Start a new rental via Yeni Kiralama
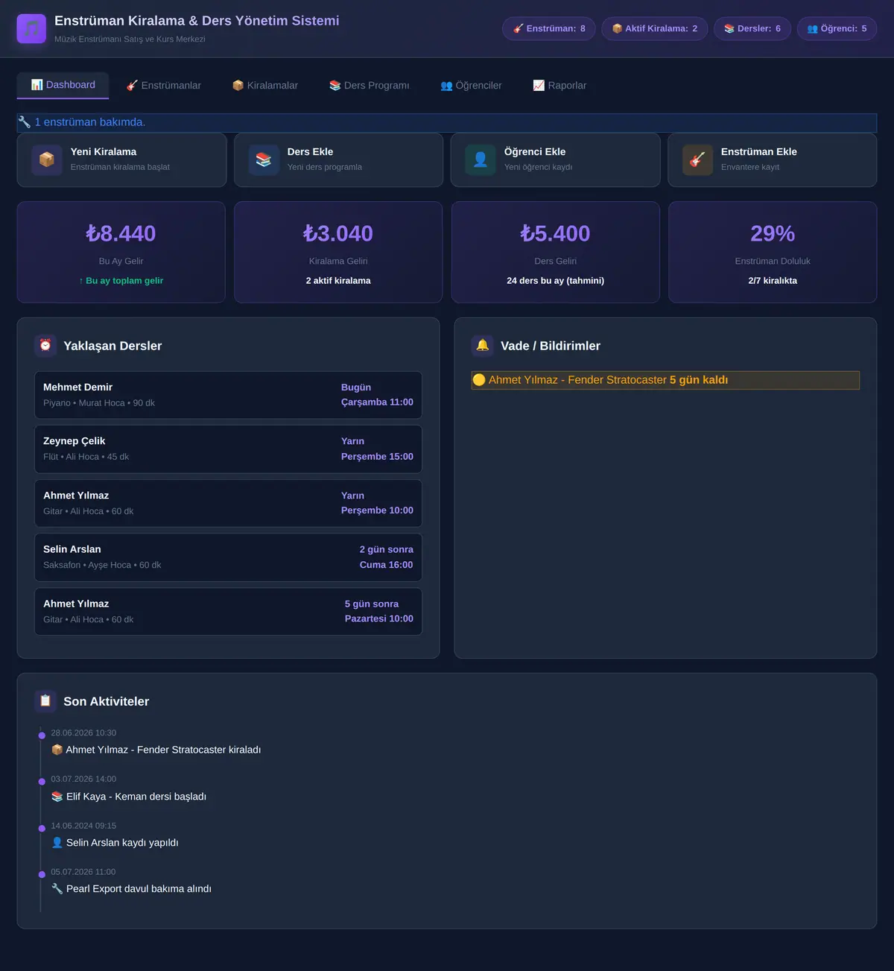Viewport: 894px width, 971px height. pyautogui.click(x=121, y=160)
